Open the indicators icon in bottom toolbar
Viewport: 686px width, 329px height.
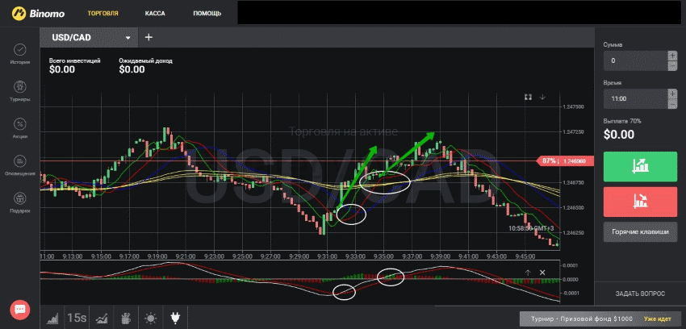point(102,318)
